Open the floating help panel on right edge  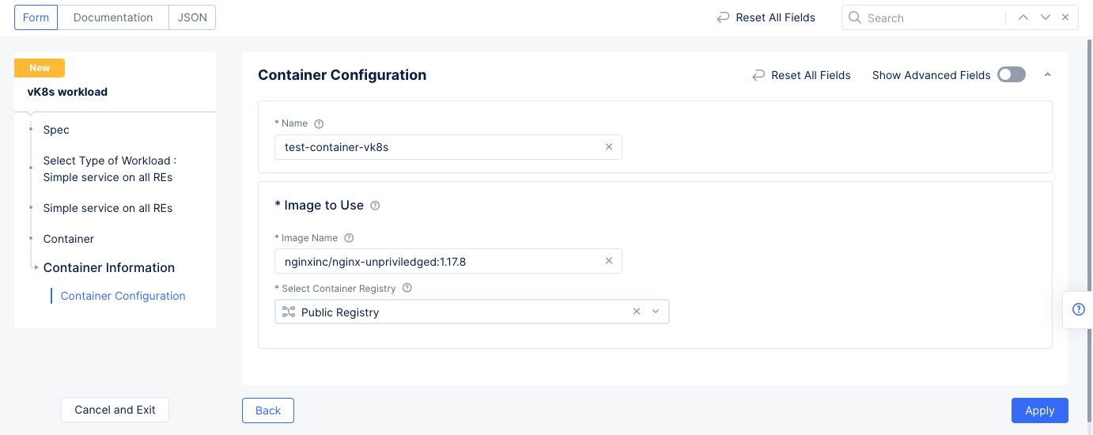click(x=1078, y=309)
